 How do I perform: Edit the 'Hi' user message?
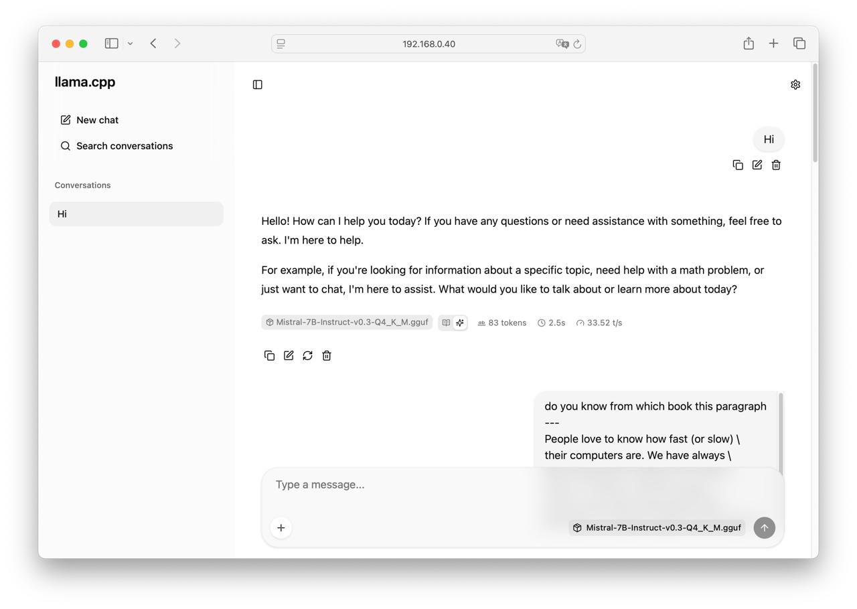(757, 165)
